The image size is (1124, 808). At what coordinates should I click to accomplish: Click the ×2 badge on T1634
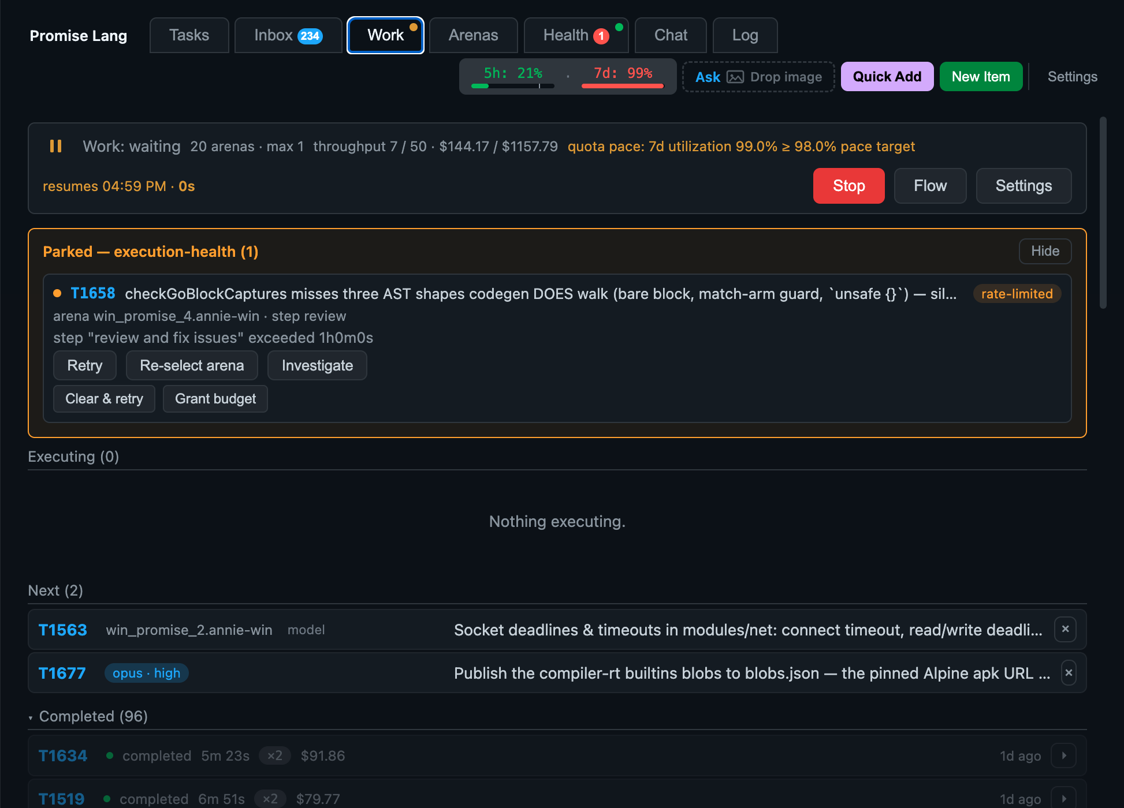(x=274, y=755)
